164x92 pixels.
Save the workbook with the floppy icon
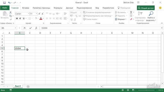tap(4, 3)
